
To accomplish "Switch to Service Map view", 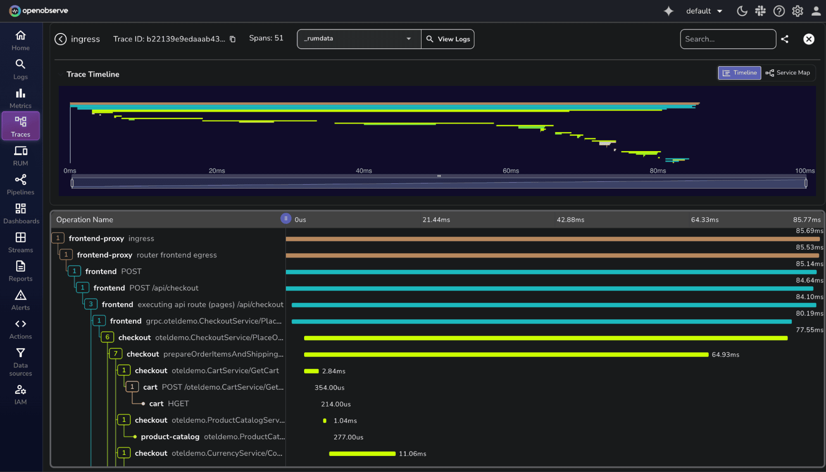I will [x=788, y=73].
